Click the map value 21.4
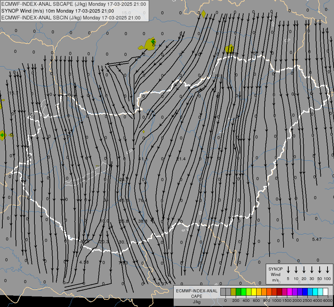Viewport: 334px width, 307px height. click(181, 159)
